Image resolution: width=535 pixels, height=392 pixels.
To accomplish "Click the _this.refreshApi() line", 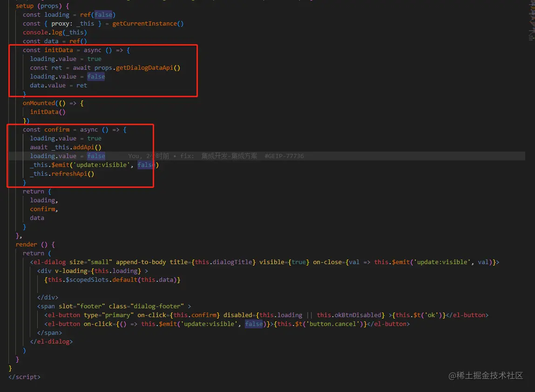I will point(62,174).
